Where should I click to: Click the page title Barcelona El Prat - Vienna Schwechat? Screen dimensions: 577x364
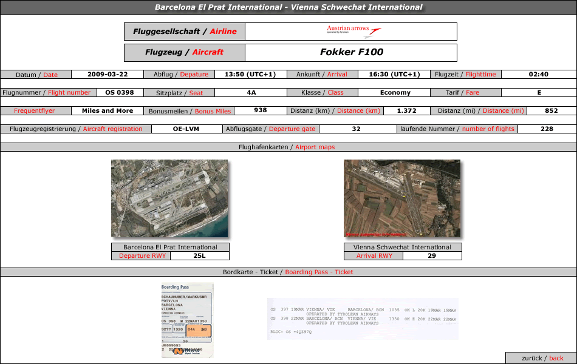tap(288, 7)
